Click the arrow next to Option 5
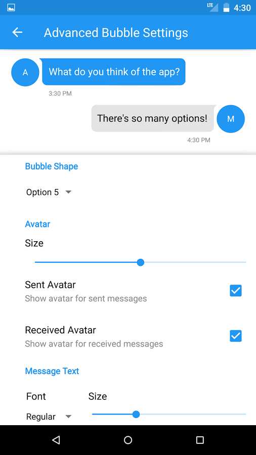This screenshot has height=455, width=256. click(x=68, y=192)
